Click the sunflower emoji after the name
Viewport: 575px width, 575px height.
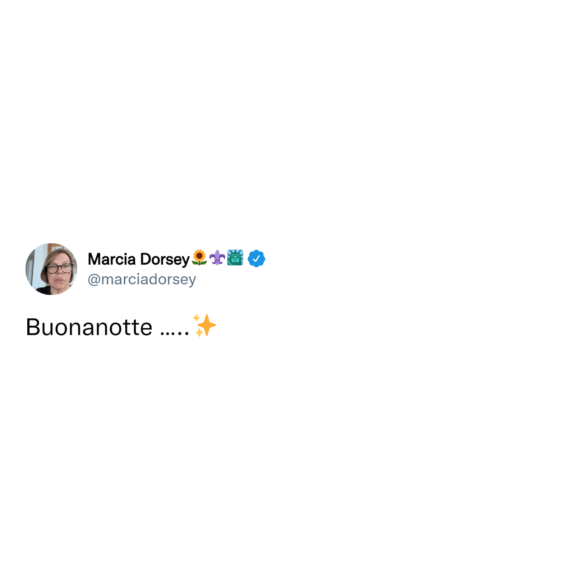click(x=199, y=258)
